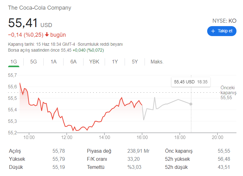
Task: Click the NYSE: KO ticker label
Action: pyautogui.click(x=224, y=21)
